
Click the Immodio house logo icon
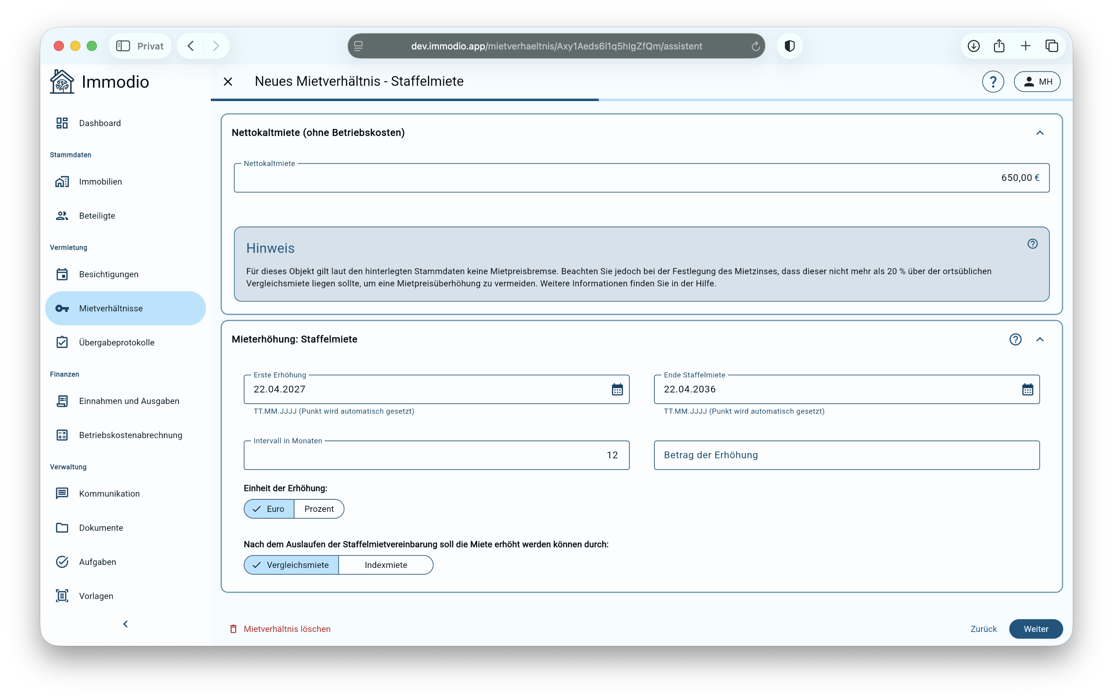click(x=62, y=81)
